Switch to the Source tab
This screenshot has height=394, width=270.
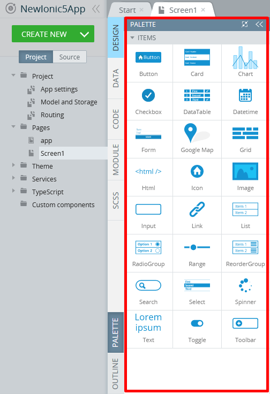click(70, 57)
